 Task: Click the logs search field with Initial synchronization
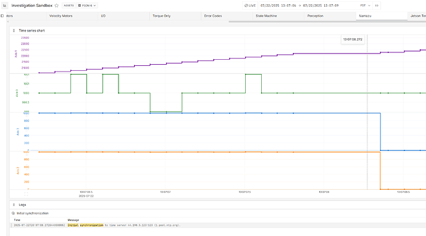click(217, 213)
